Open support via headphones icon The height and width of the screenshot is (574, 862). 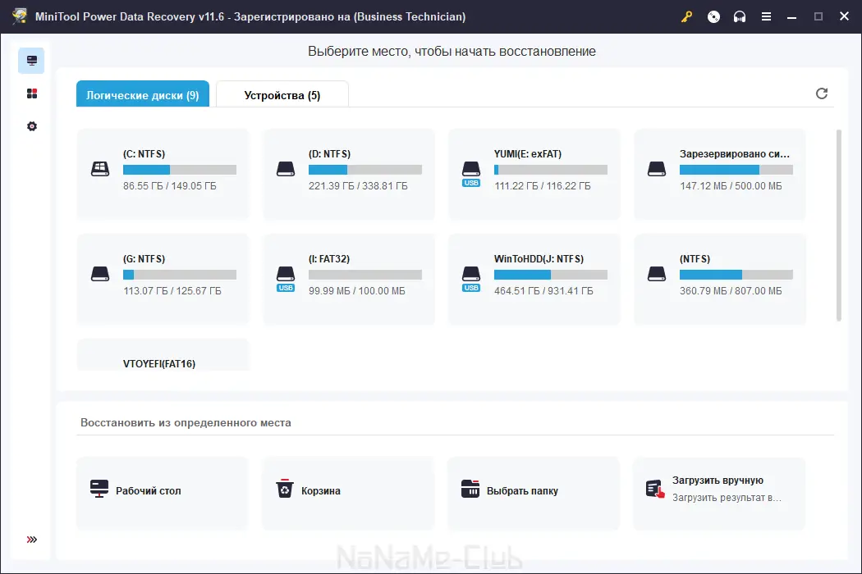(740, 16)
